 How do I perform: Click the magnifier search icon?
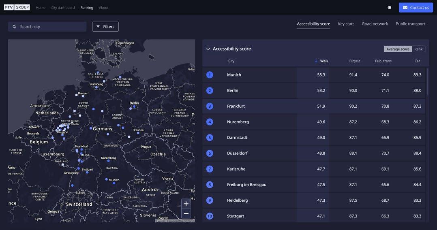pyautogui.click(x=15, y=27)
